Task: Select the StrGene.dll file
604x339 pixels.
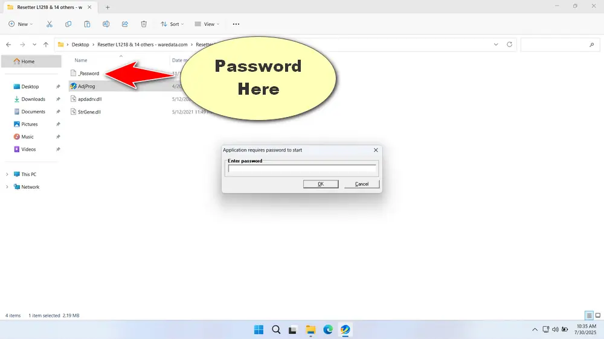Action: click(89, 112)
